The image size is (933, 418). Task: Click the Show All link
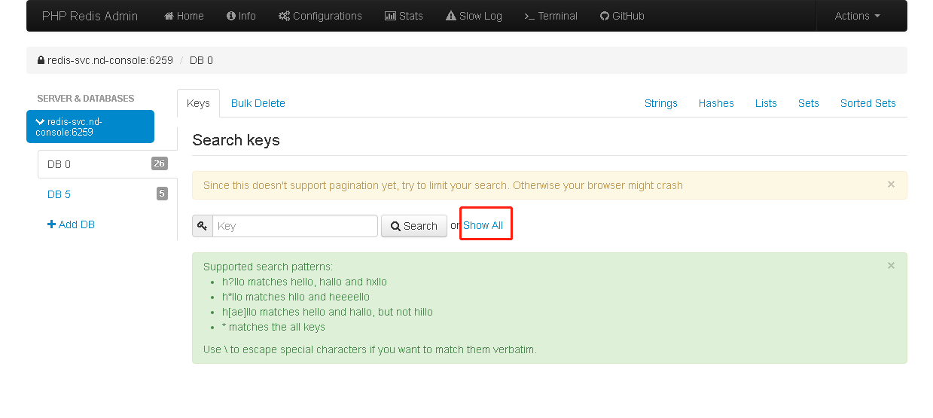483,225
